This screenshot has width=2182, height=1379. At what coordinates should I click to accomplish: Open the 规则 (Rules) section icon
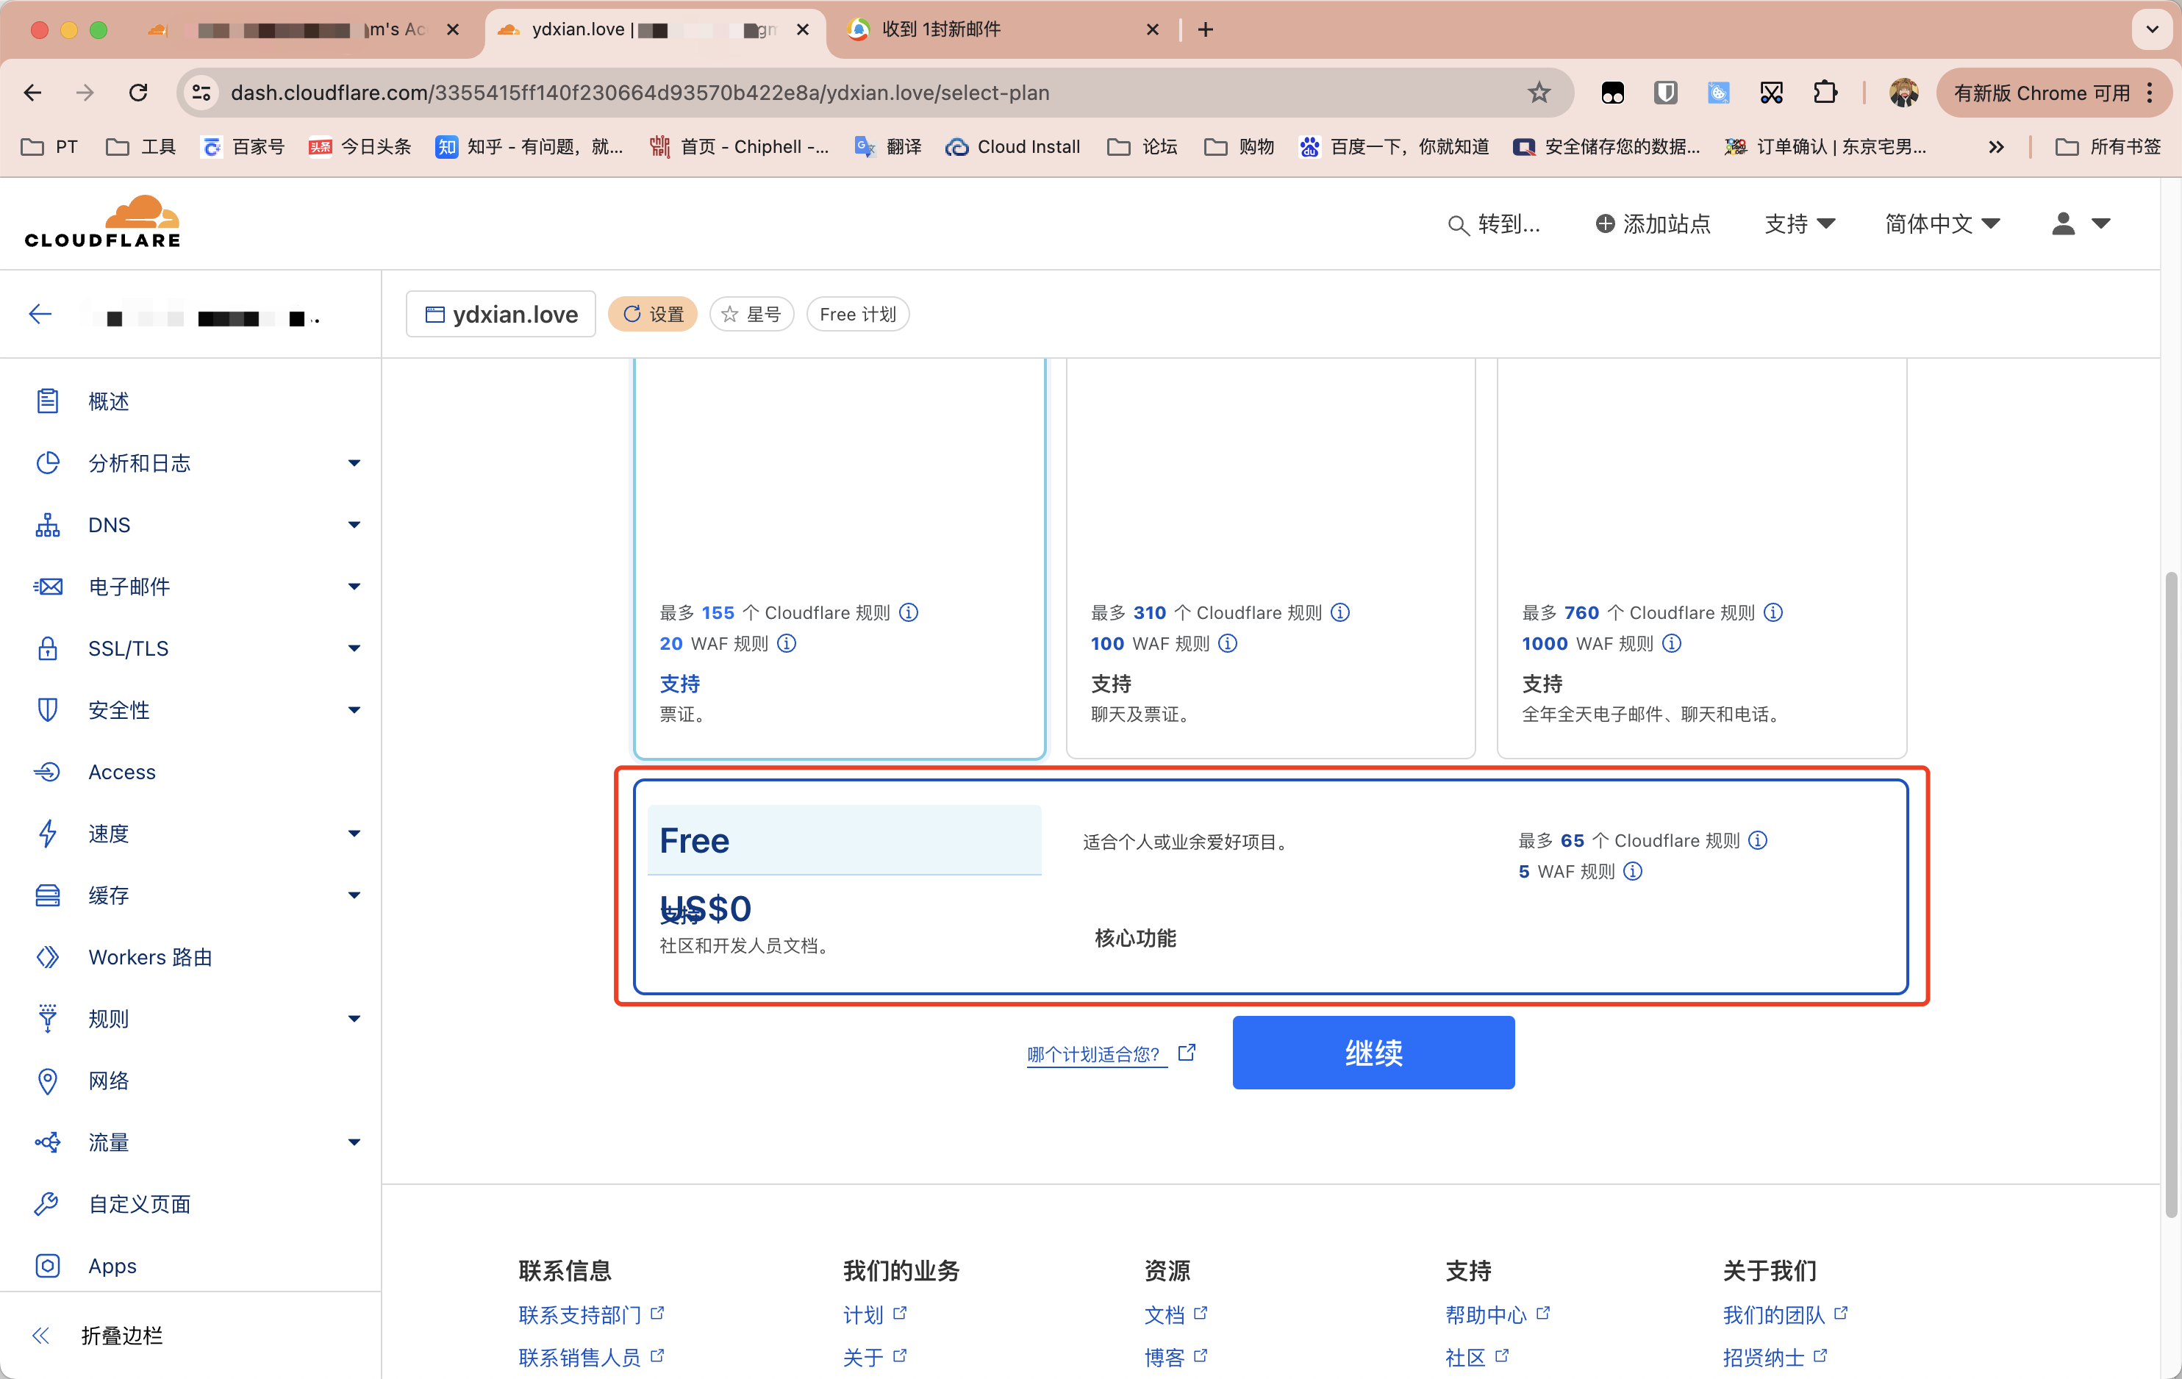49,1018
